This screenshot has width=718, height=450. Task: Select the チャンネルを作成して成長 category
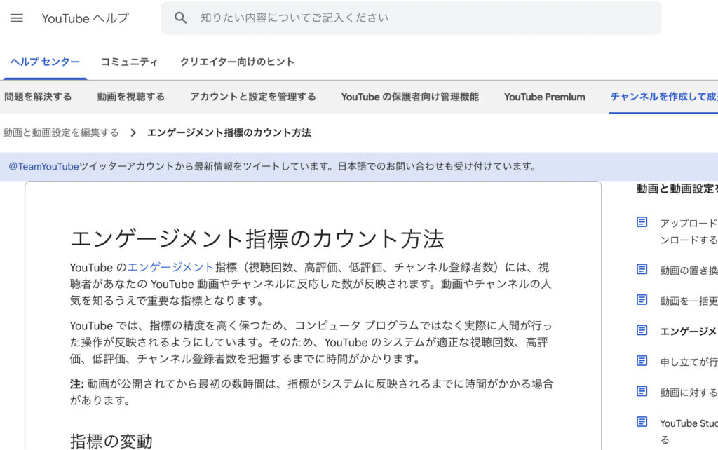pyautogui.click(x=664, y=97)
